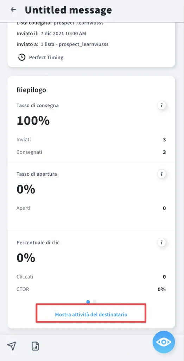Open Mostra attività del destinatario link
This screenshot has width=184, height=361.
tap(91, 314)
